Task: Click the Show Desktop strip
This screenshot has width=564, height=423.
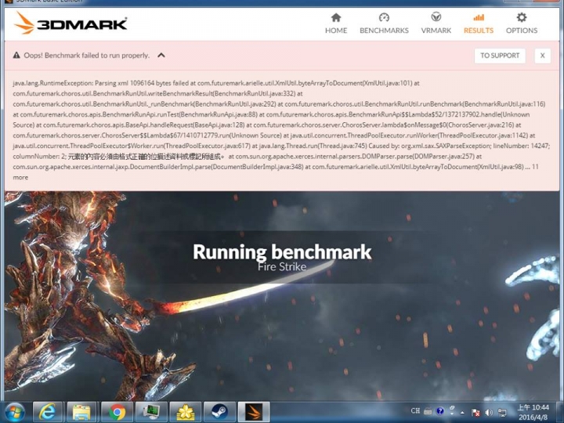Action: click(561, 412)
